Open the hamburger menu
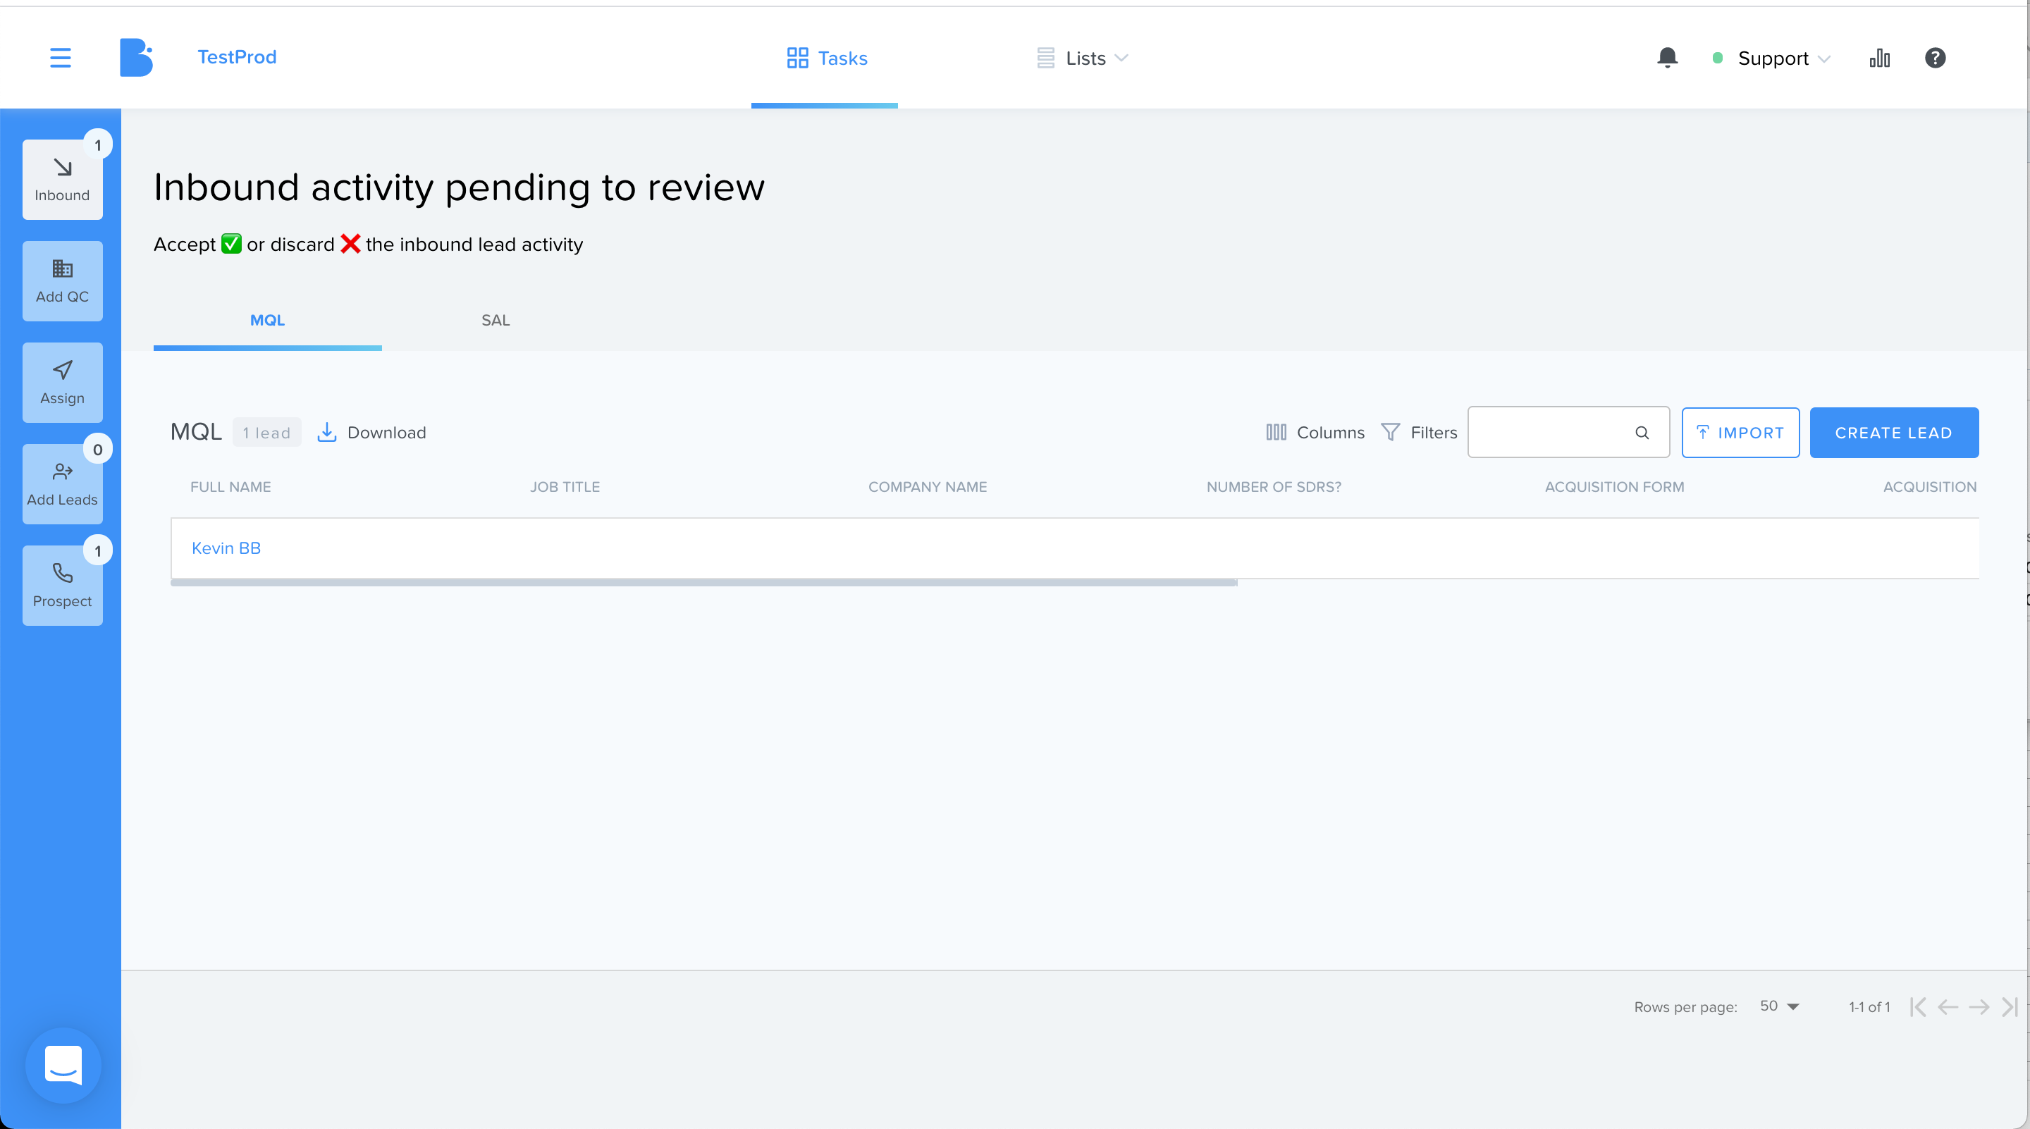Image resolution: width=2030 pixels, height=1129 pixels. (x=61, y=58)
